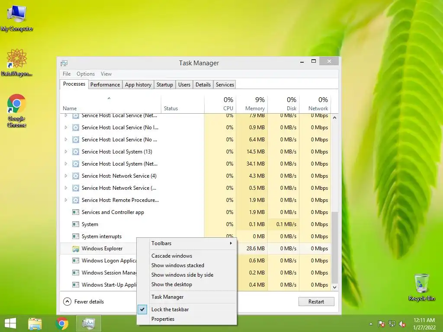This screenshot has width=443, height=332.
Task: Collapse view with Fewer details arrow
Action: click(x=67, y=301)
